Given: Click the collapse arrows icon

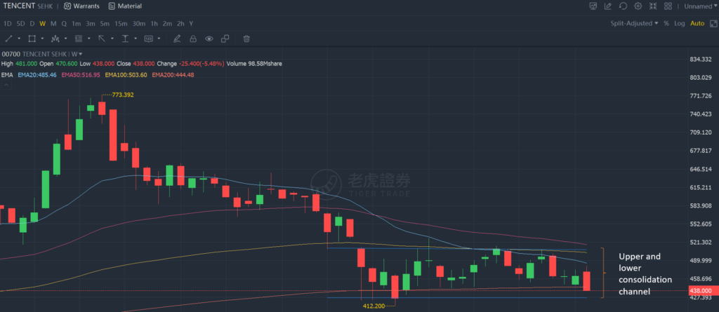Looking at the screenshot, I should pyautogui.click(x=653, y=6).
